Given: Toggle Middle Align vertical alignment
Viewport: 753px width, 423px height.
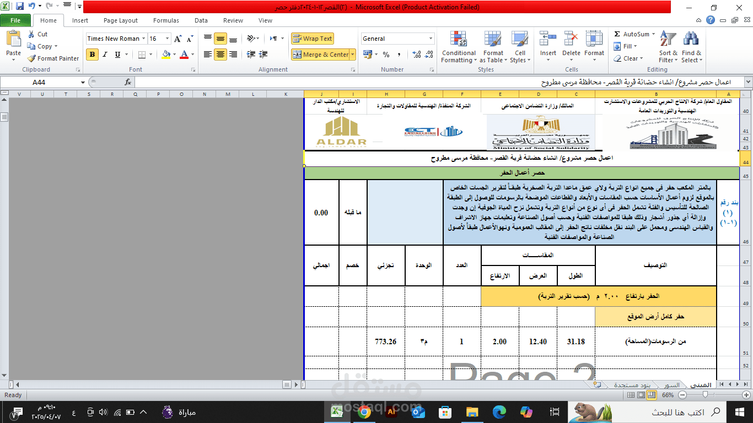Looking at the screenshot, I should tap(220, 39).
